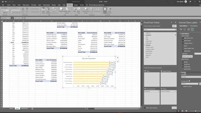Image resolution: width=201 pixels, height=113 pixels.
Task: Enable Category Name checkbox
Action: tap(183, 43)
